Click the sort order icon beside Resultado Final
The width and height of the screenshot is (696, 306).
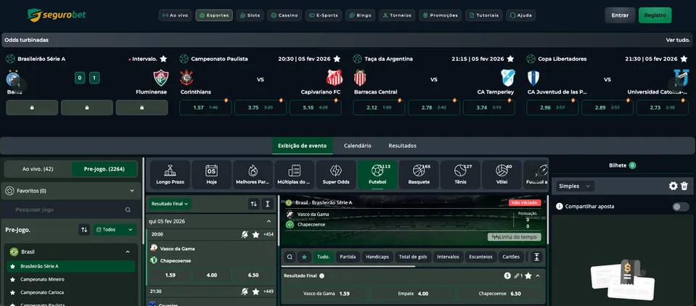(253, 204)
